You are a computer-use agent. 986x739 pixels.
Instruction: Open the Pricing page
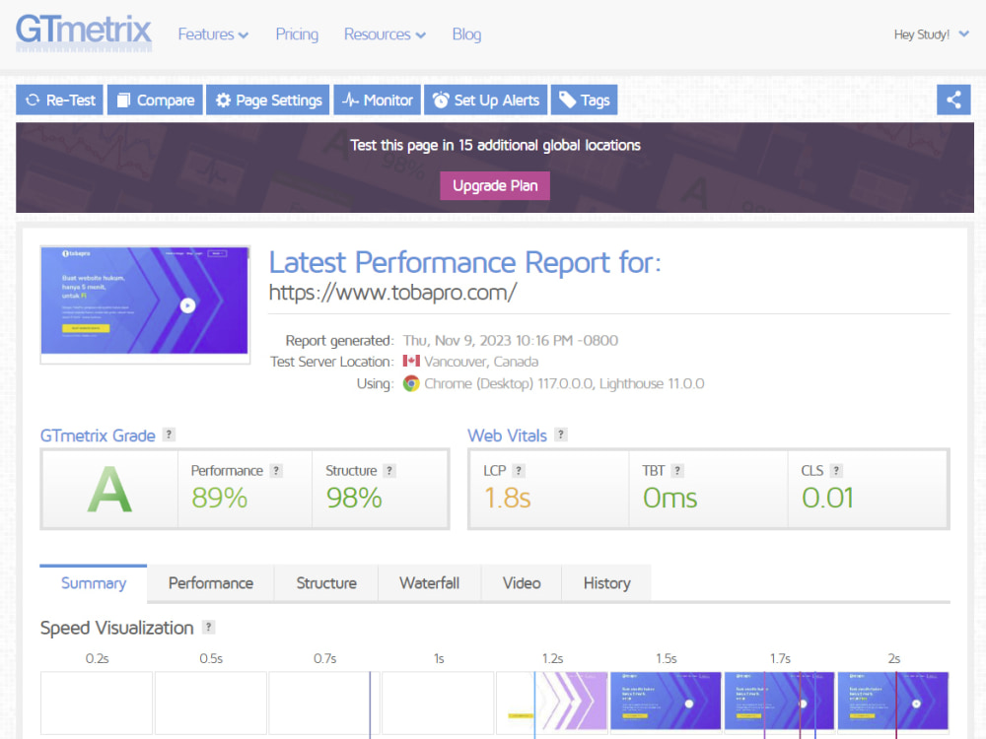click(297, 34)
